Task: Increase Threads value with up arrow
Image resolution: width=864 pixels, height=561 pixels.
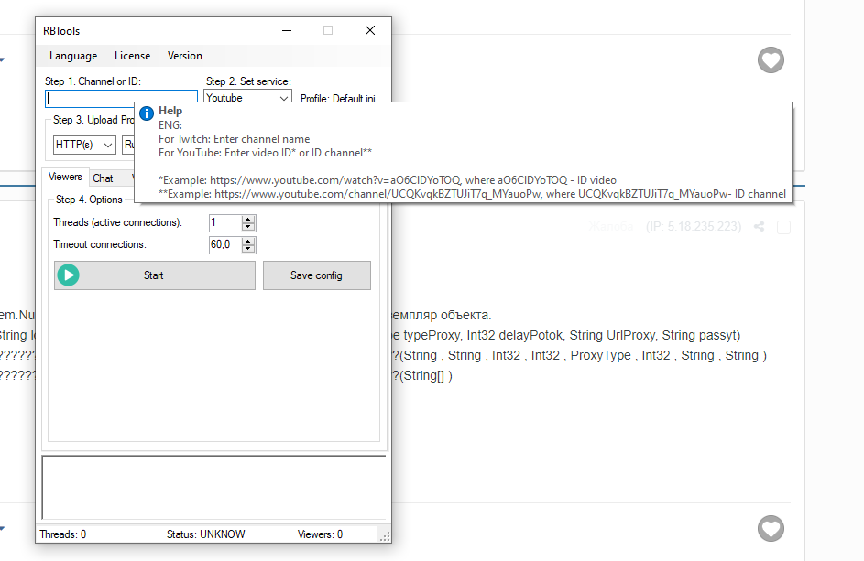Action: click(249, 219)
